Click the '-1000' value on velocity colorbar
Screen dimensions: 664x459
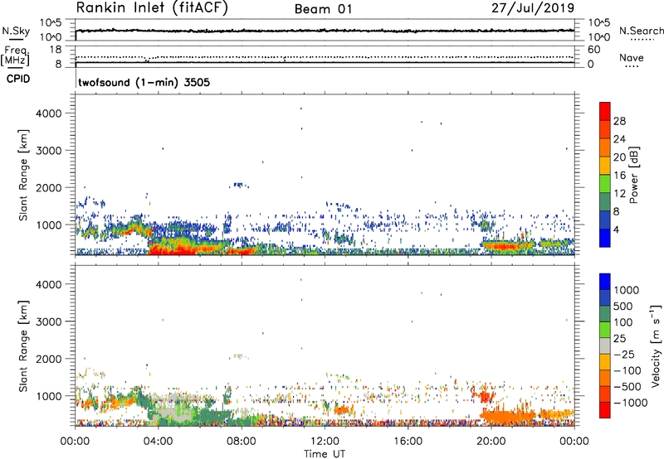click(x=630, y=403)
